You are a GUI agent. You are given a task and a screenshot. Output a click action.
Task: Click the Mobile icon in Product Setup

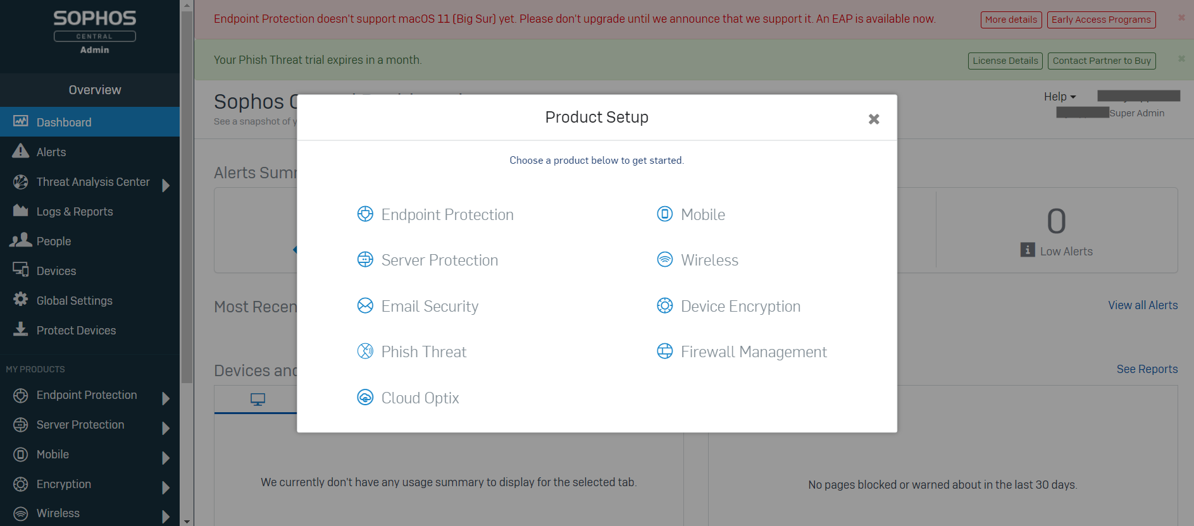tap(665, 214)
